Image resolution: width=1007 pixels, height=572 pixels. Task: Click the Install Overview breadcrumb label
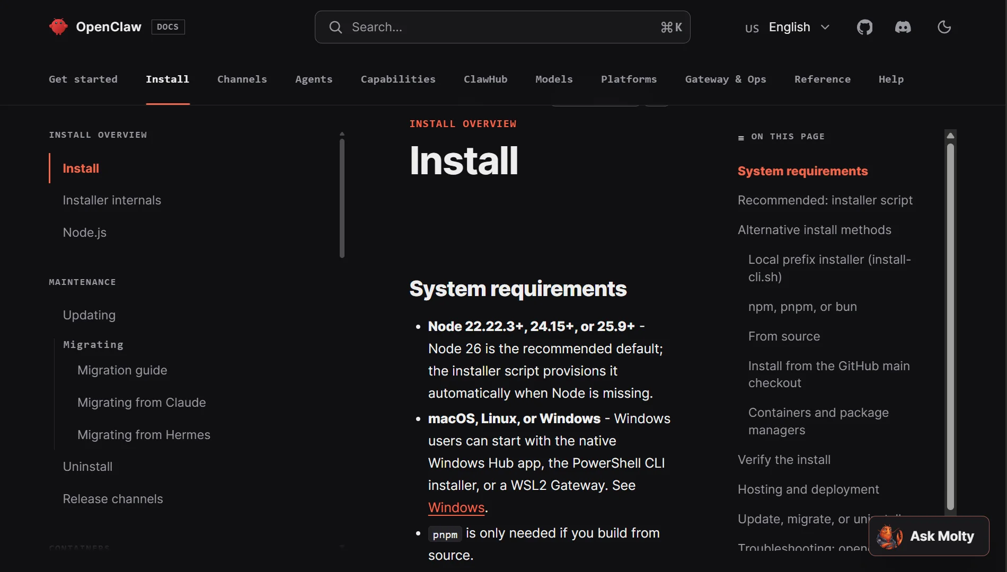pyautogui.click(x=463, y=124)
